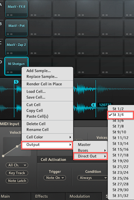Select the MaxV - FX 8 cell
Viewport: 134px width, 200px height.
click(x=16, y=9)
